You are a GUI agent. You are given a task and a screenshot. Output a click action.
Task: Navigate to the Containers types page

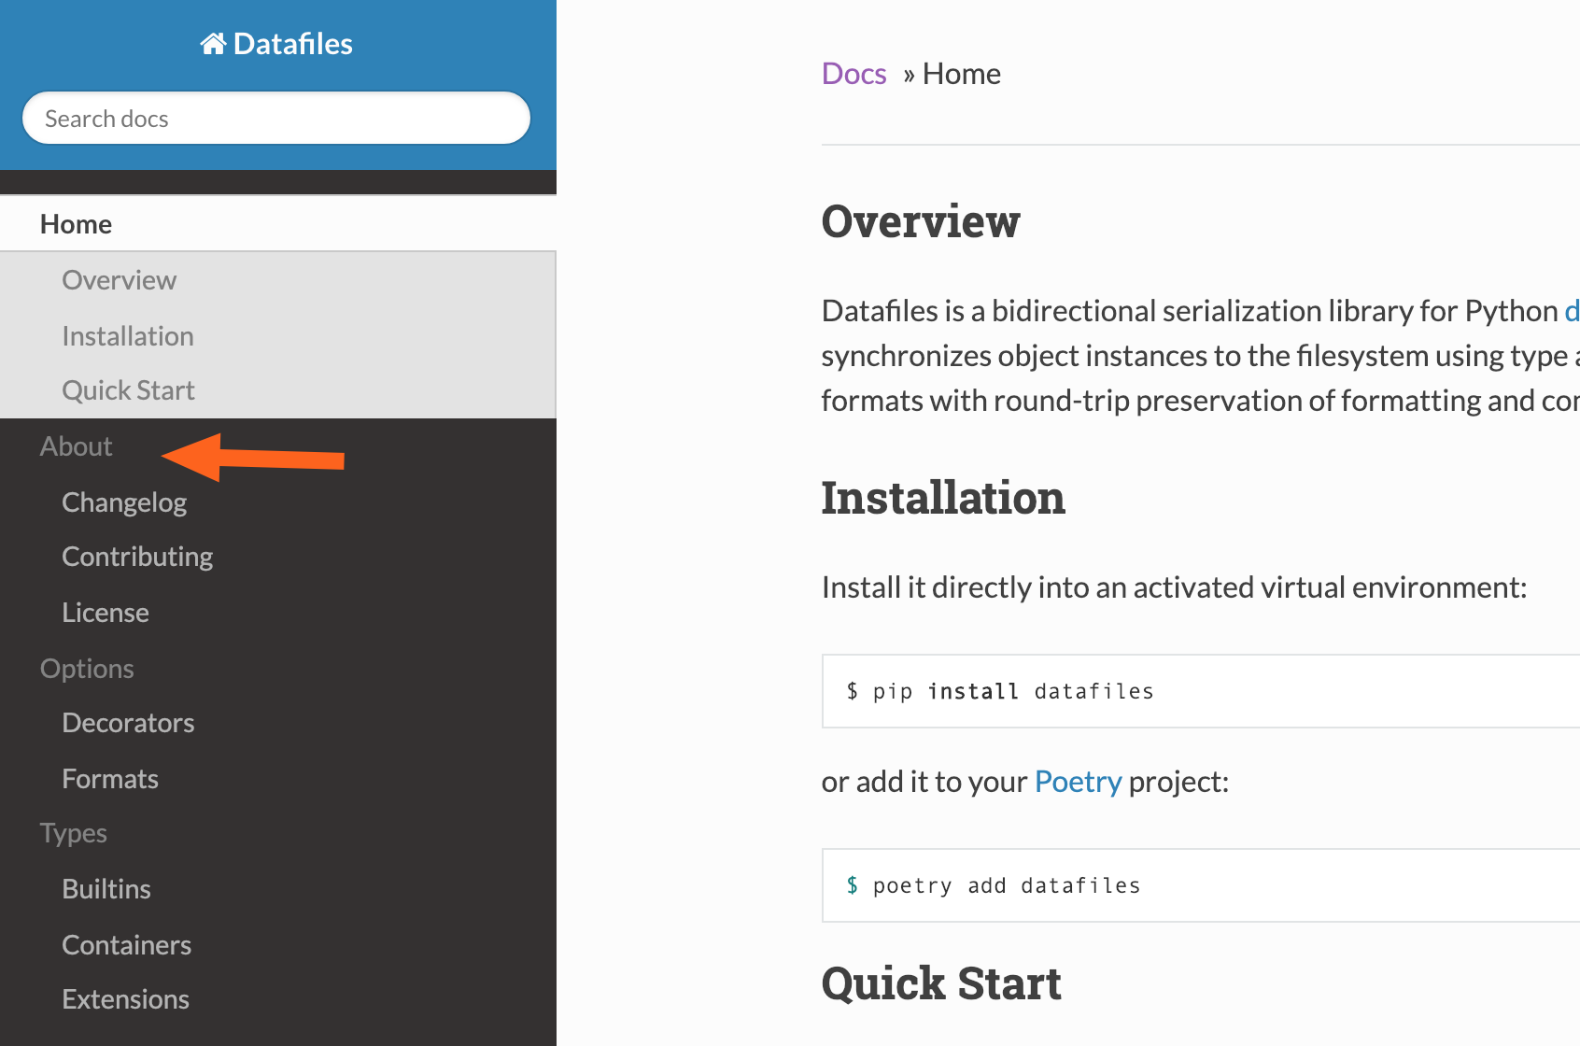click(126, 945)
